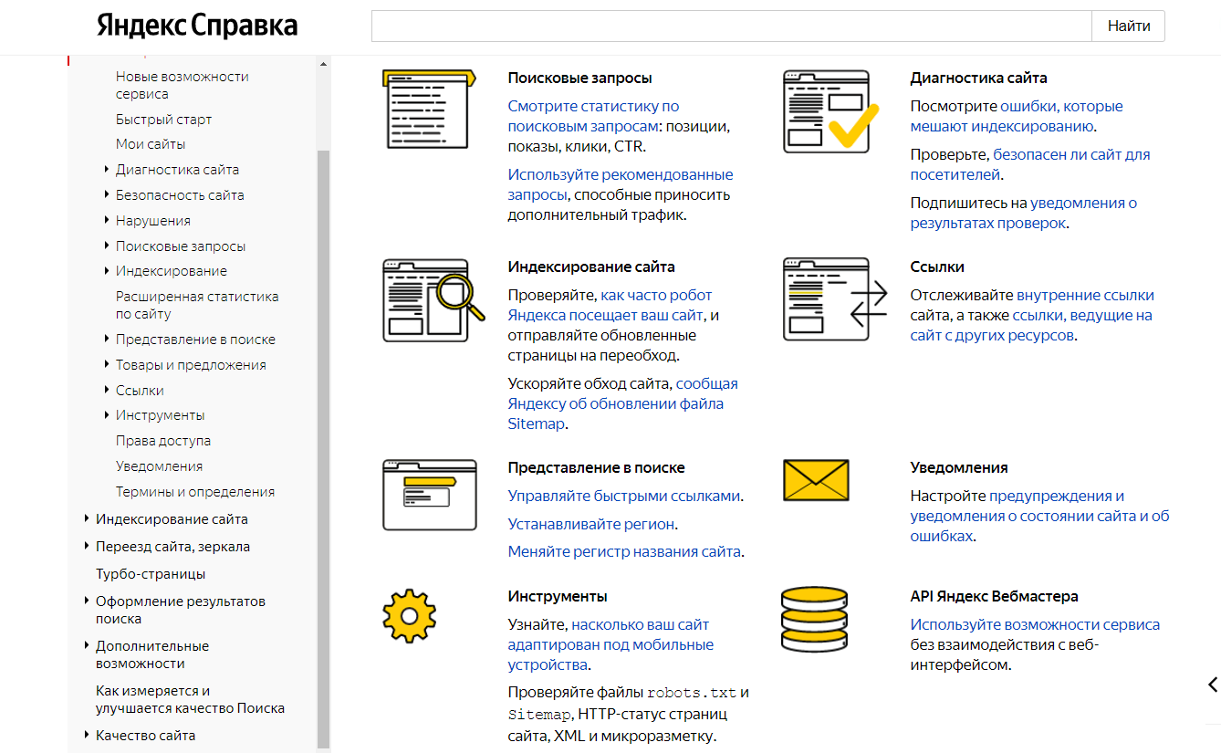This screenshot has height=753, width=1221.
Task: Click the Найти search button
Action: click(x=1129, y=26)
